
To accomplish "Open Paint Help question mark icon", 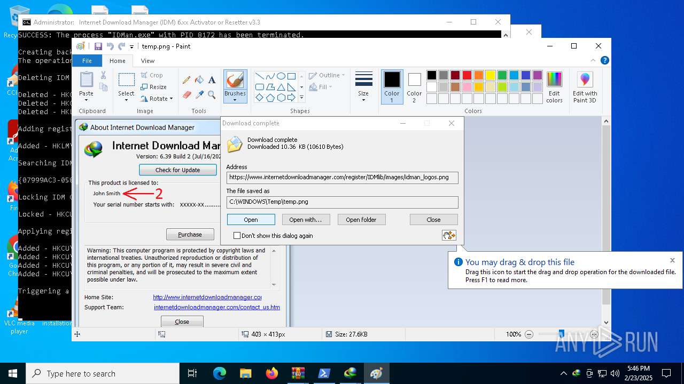I will tap(604, 61).
